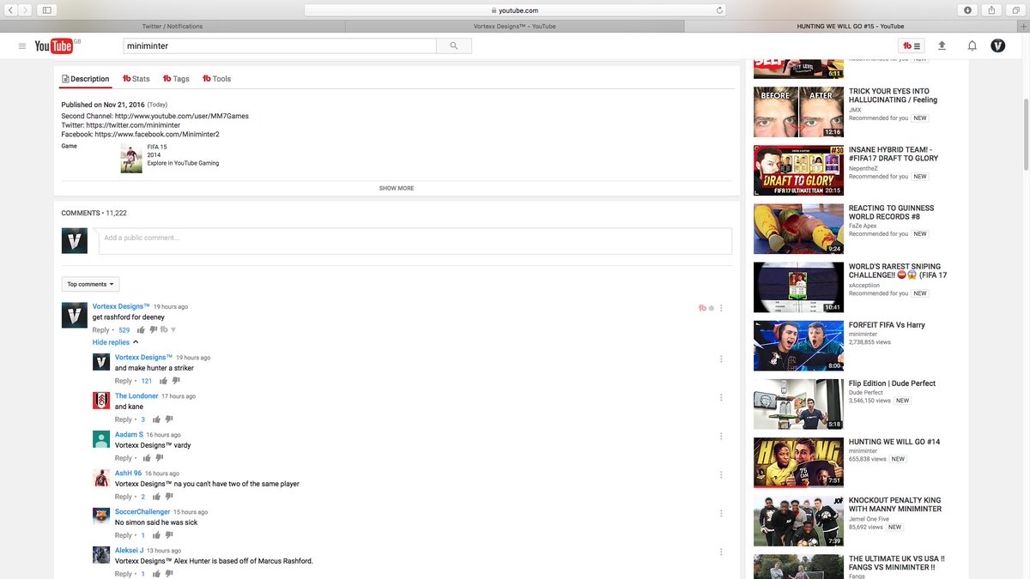This screenshot has width=1030, height=579.
Task: Open SoccerChallenger's channel name
Action: click(x=142, y=512)
